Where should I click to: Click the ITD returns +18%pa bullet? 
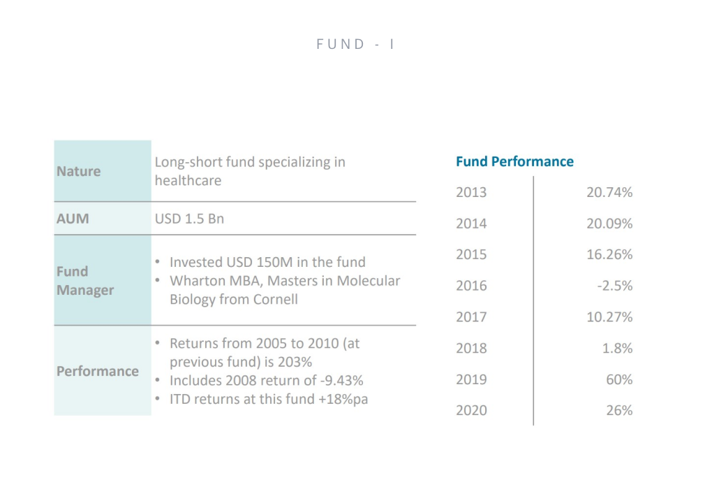pos(269,400)
